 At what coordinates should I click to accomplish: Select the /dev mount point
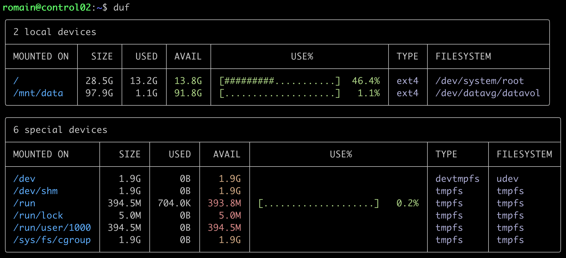[x=24, y=179]
